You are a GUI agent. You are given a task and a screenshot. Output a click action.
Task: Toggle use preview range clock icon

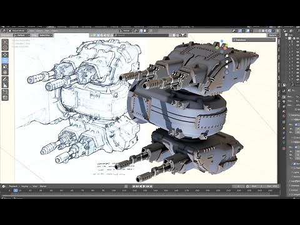coord(247,186)
